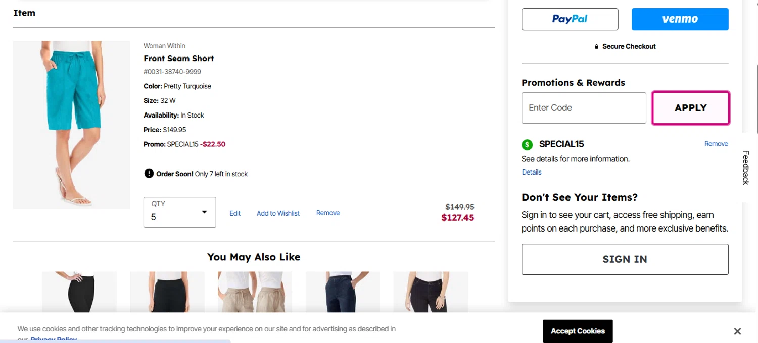The height and width of the screenshot is (343, 758).
Task: Open the QTY quantity dropdown
Action: coord(179,212)
